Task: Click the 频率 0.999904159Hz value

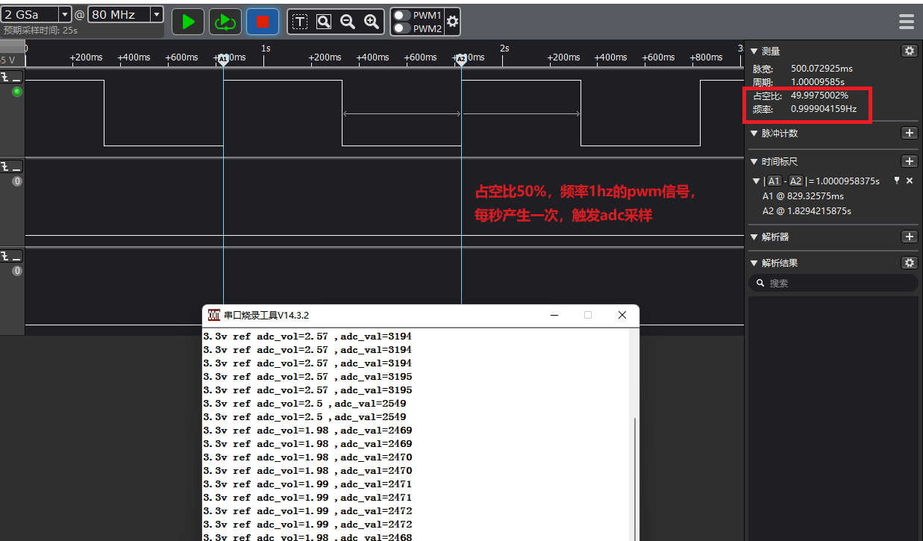Action: coord(824,109)
